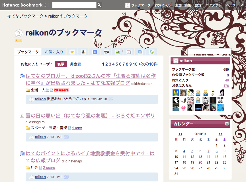Screen dimensions: 250x182
Task: Select 非表示 for favorite users
Action: pyautogui.click(x=75, y=64)
